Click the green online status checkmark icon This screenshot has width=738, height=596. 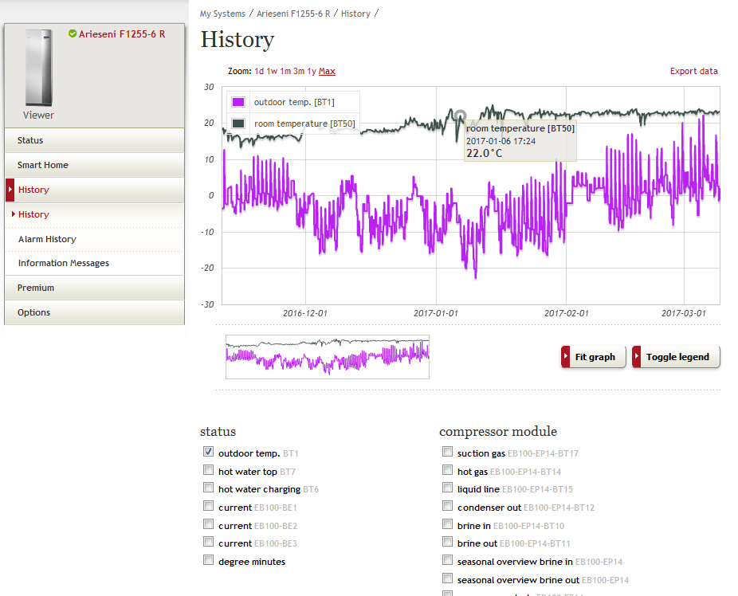click(x=73, y=33)
